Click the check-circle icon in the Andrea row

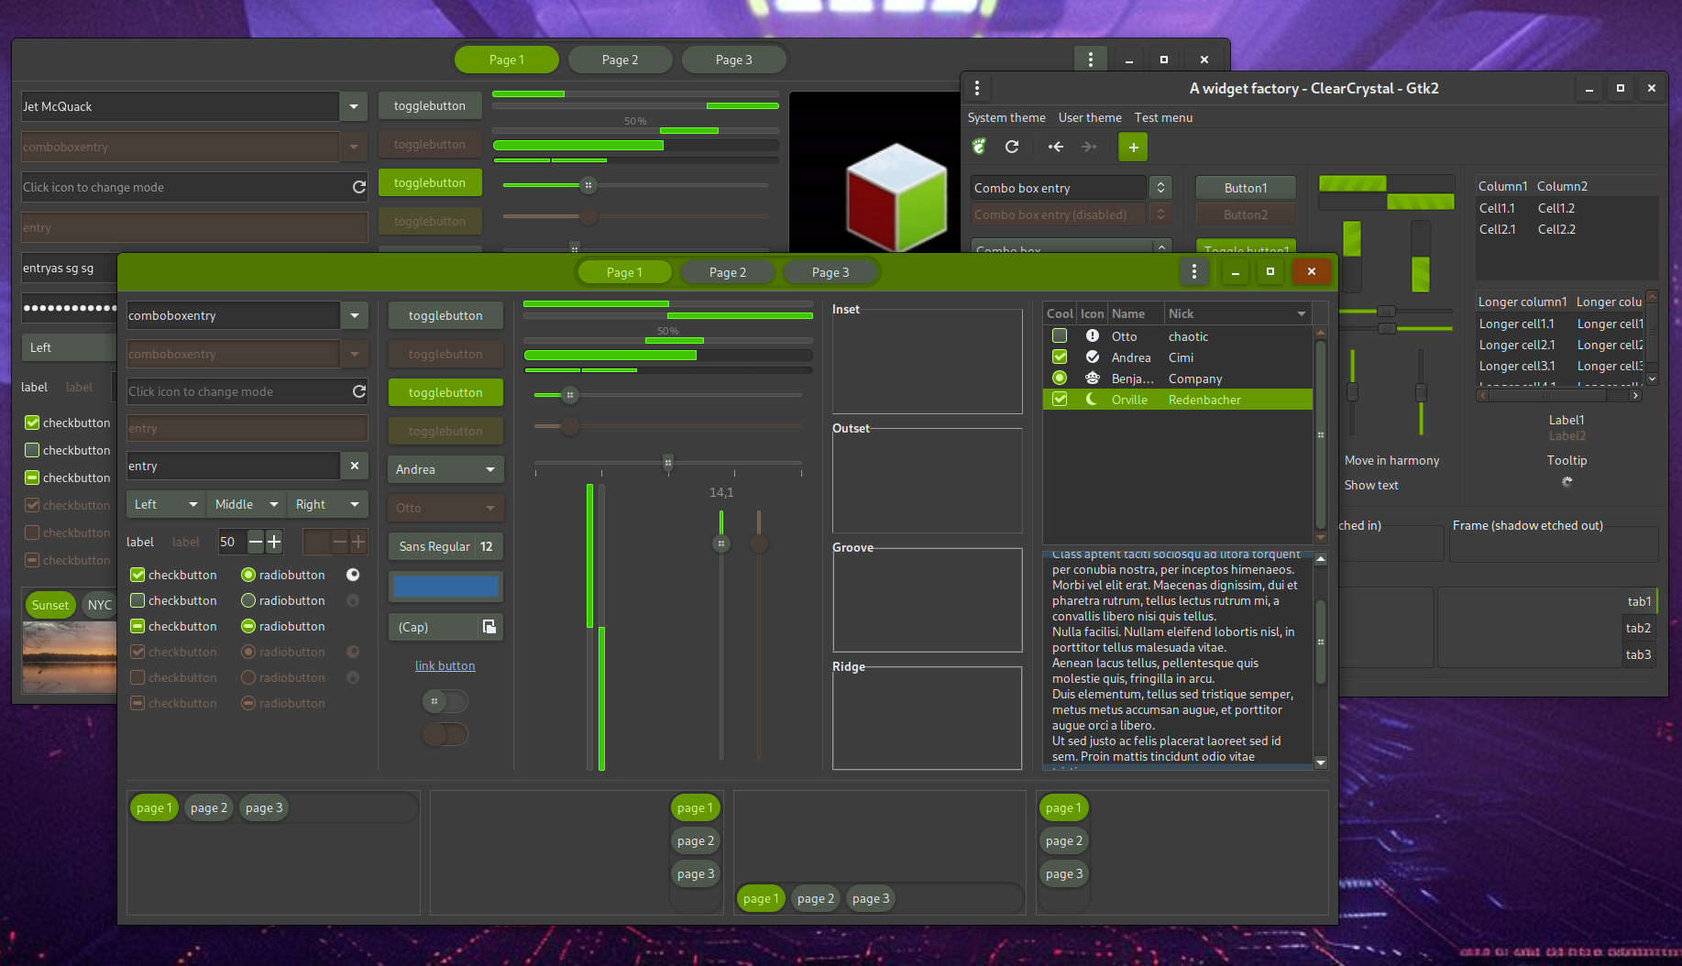coord(1093,357)
